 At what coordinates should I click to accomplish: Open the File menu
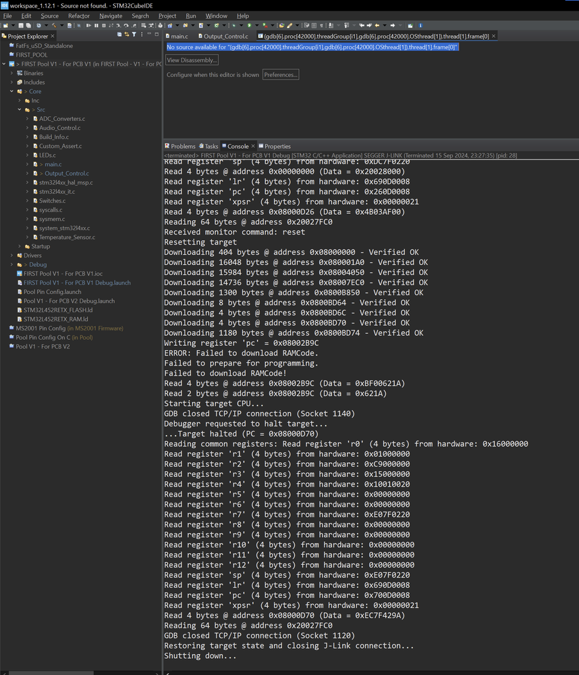[7, 16]
